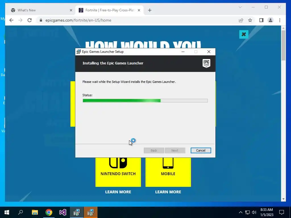Screen dimensions: 291x218
Task: Open Learn More under Nintendo Switch
Action: coord(118,192)
